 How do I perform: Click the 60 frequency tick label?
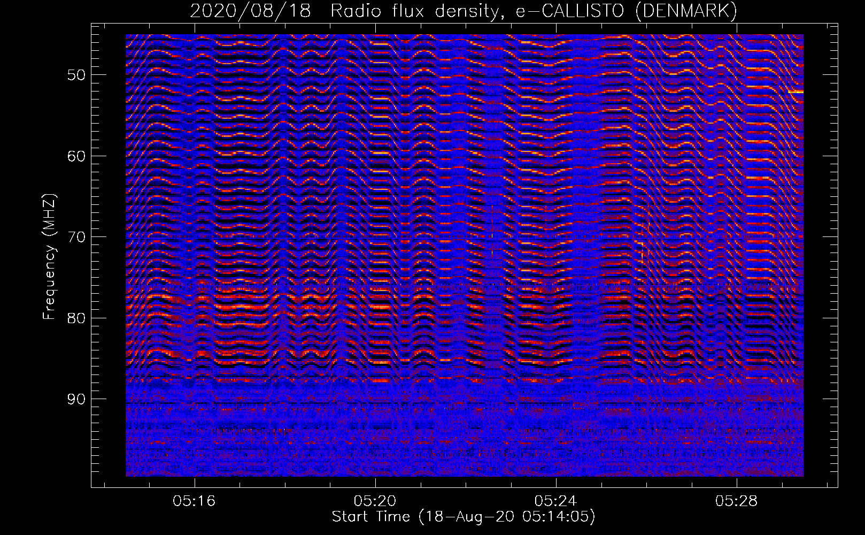point(76,156)
